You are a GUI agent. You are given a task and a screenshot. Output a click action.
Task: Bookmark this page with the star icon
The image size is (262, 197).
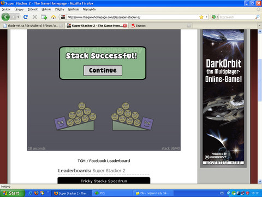[201, 17]
